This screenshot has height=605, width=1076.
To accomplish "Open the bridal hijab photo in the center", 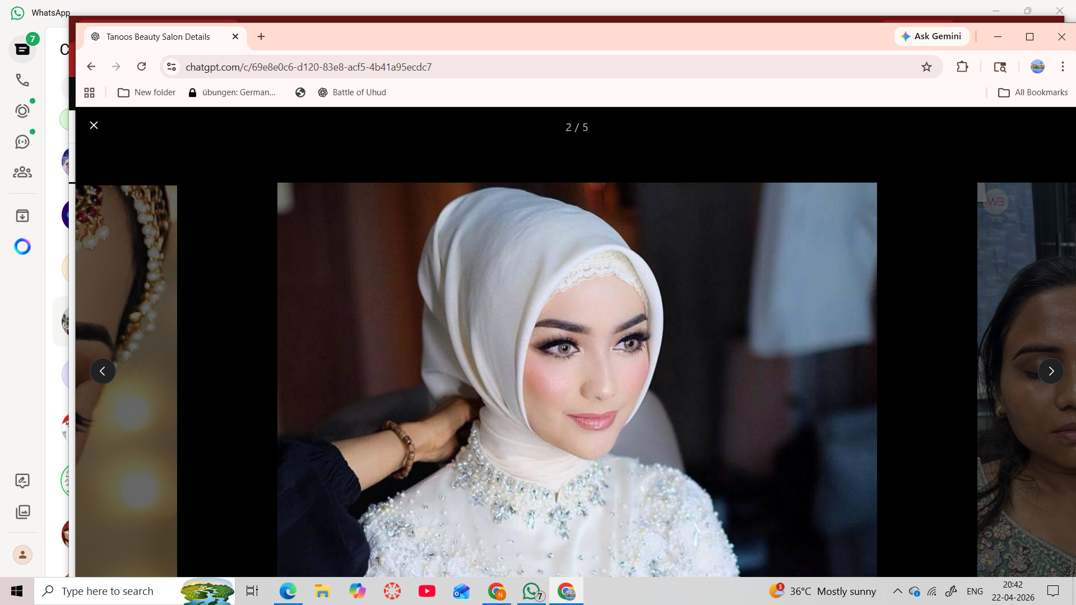I will (x=577, y=379).
